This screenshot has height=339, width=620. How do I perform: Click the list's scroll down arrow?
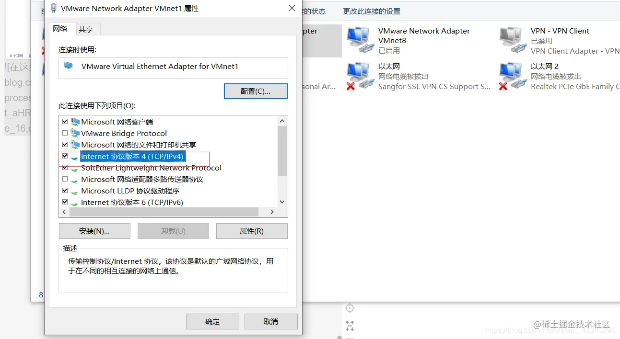282,202
